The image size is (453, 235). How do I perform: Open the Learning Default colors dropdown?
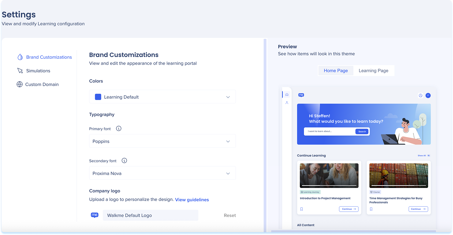point(162,97)
